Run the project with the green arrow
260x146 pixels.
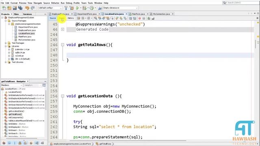78,8
